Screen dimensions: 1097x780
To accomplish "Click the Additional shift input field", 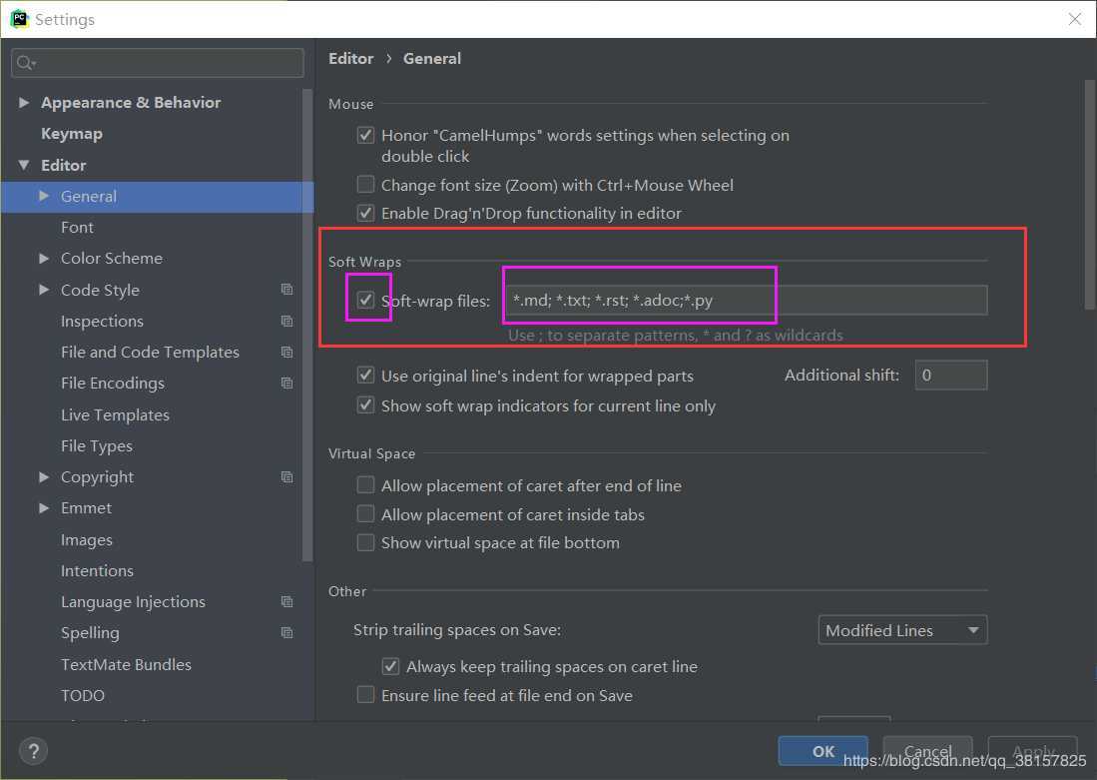I will click(950, 376).
